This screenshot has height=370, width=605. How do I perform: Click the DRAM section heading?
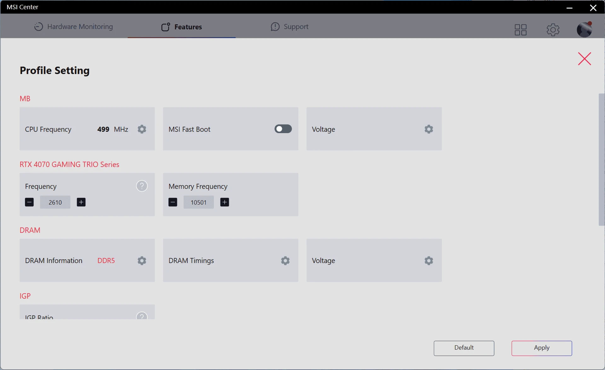30,230
